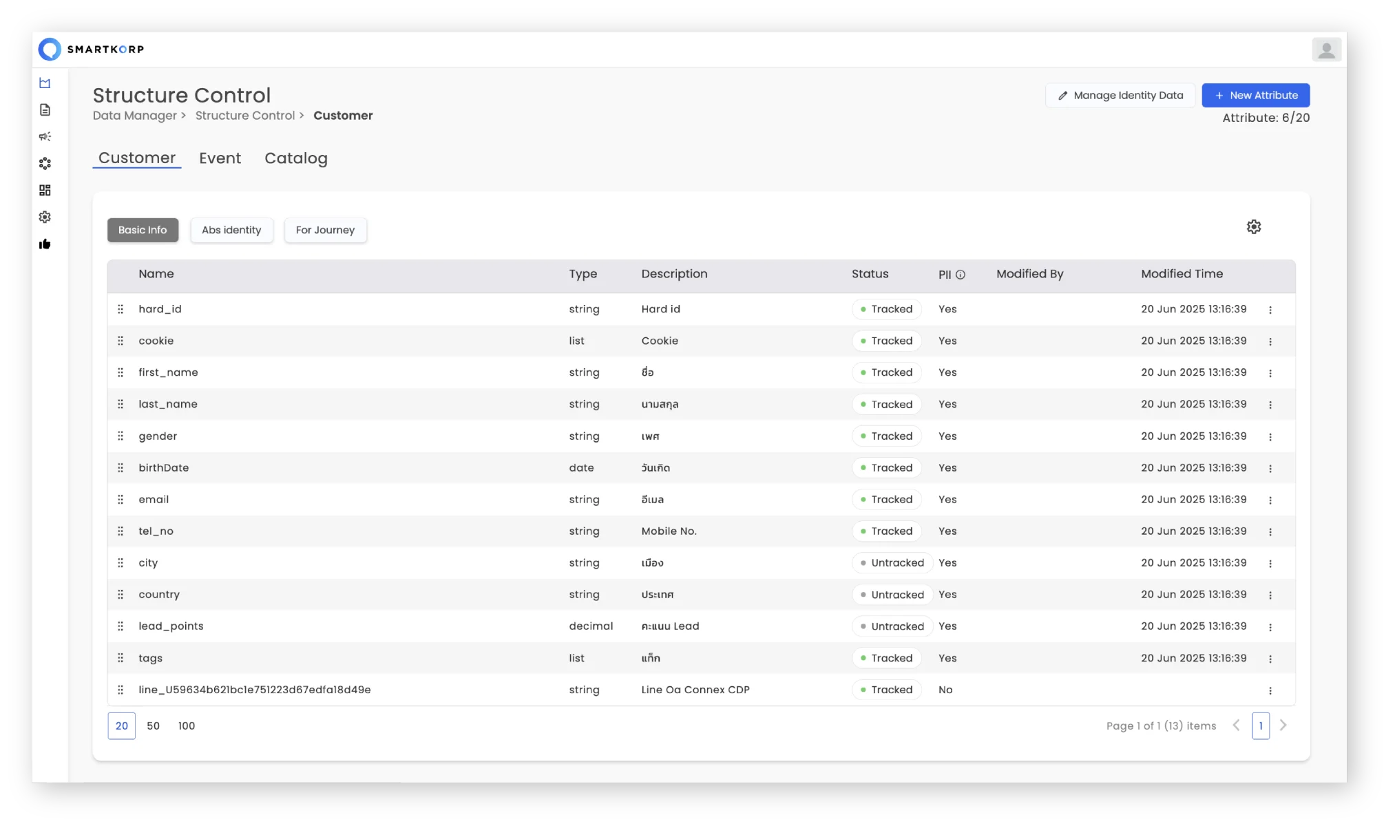Screen dimensions: 1395x826
Task: Open more options for lead_points row
Action: pyautogui.click(x=1270, y=626)
